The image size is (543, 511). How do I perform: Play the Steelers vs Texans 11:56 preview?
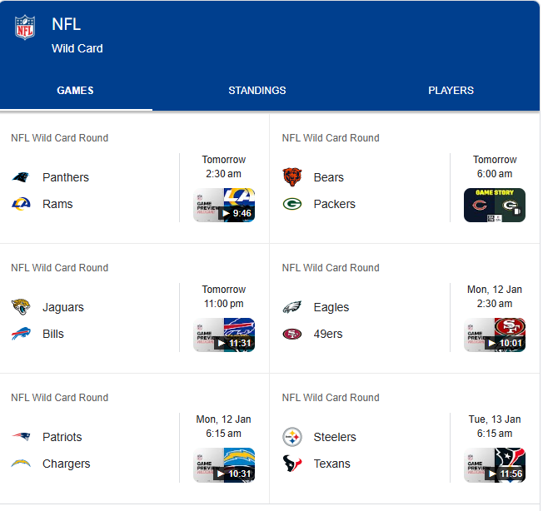[495, 464]
